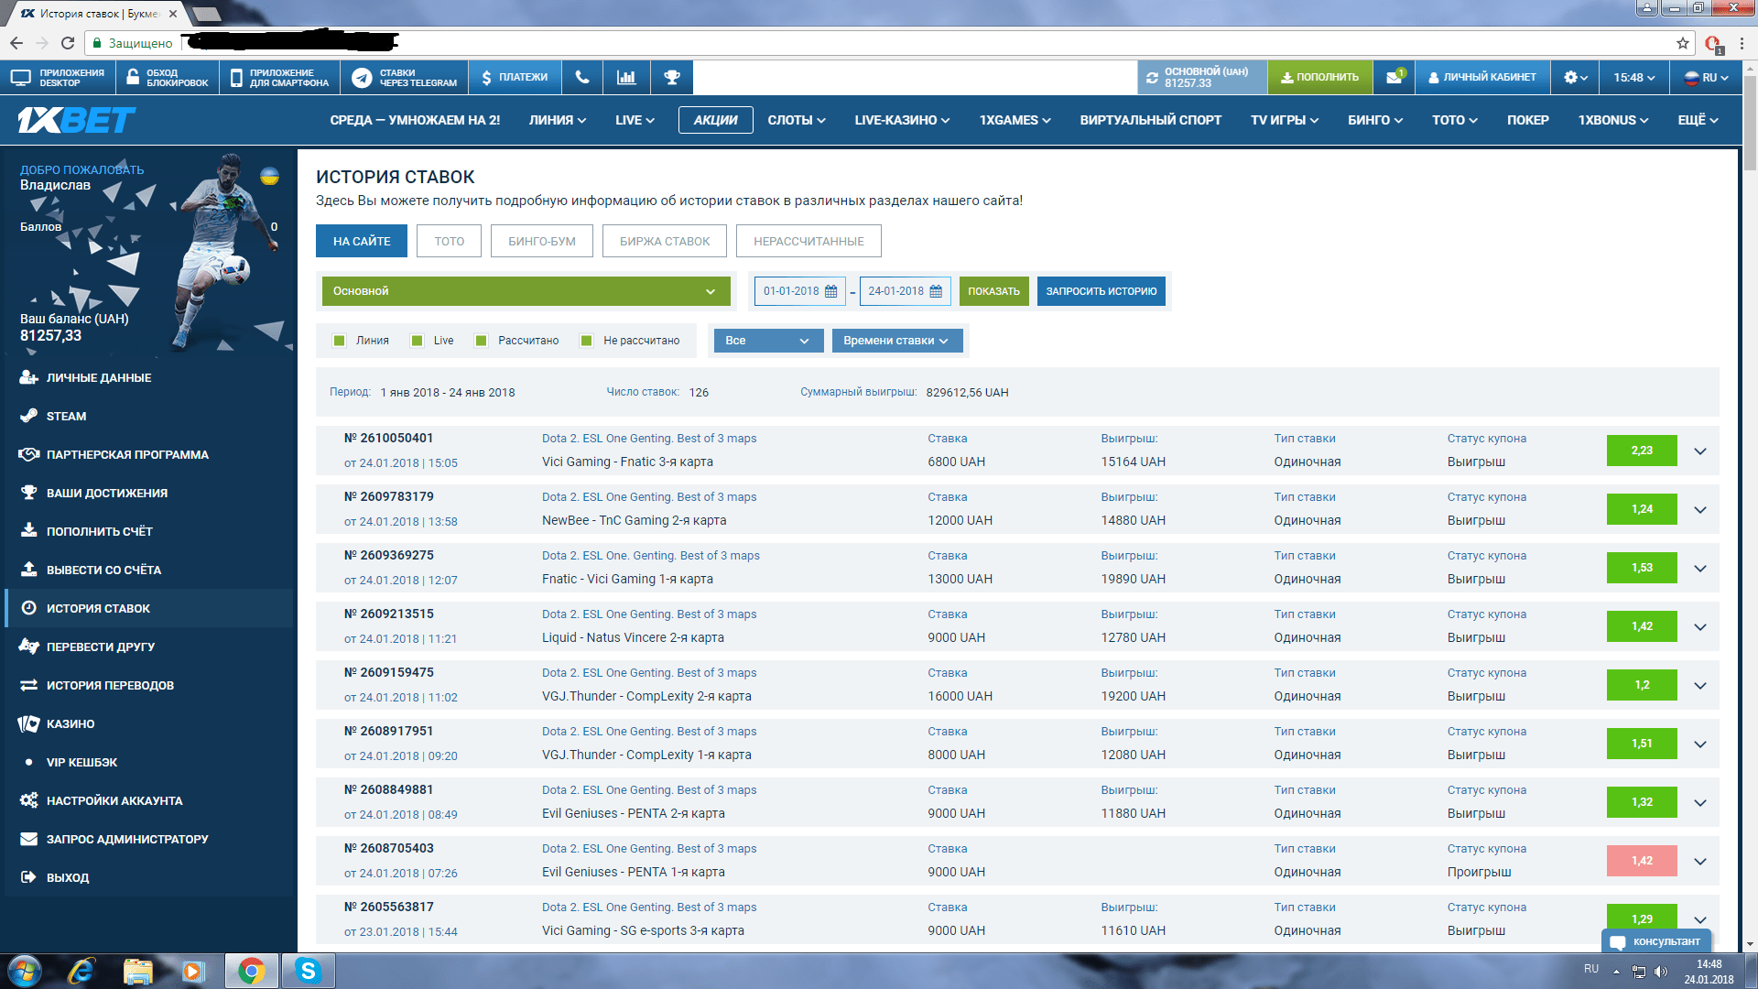Click the balance refresh icon
The image size is (1758, 989).
[1152, 78]
